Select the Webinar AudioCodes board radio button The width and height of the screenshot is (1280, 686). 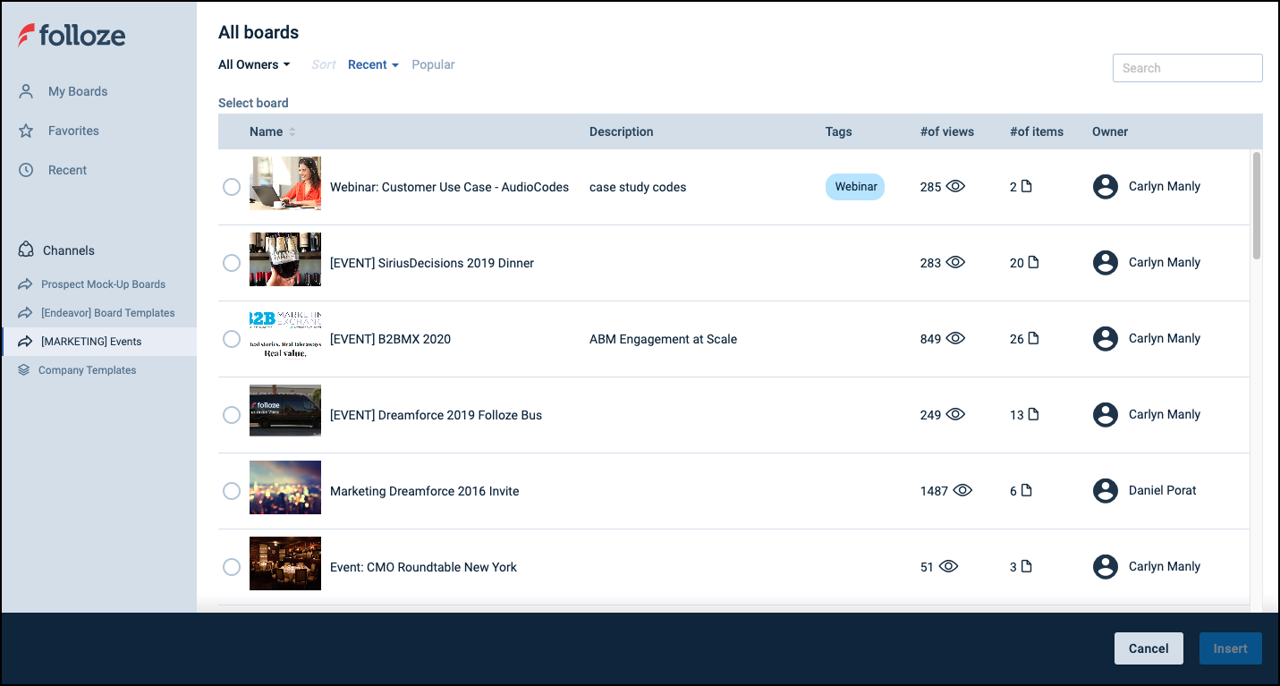(232, 187)
